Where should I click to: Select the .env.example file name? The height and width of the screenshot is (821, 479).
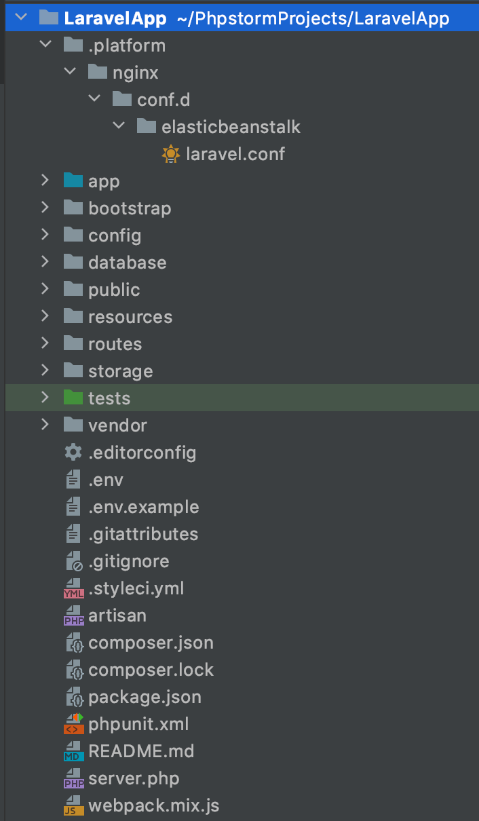(144, 508)
